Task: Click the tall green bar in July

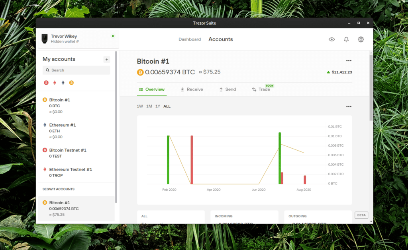Action: [280, 158]
